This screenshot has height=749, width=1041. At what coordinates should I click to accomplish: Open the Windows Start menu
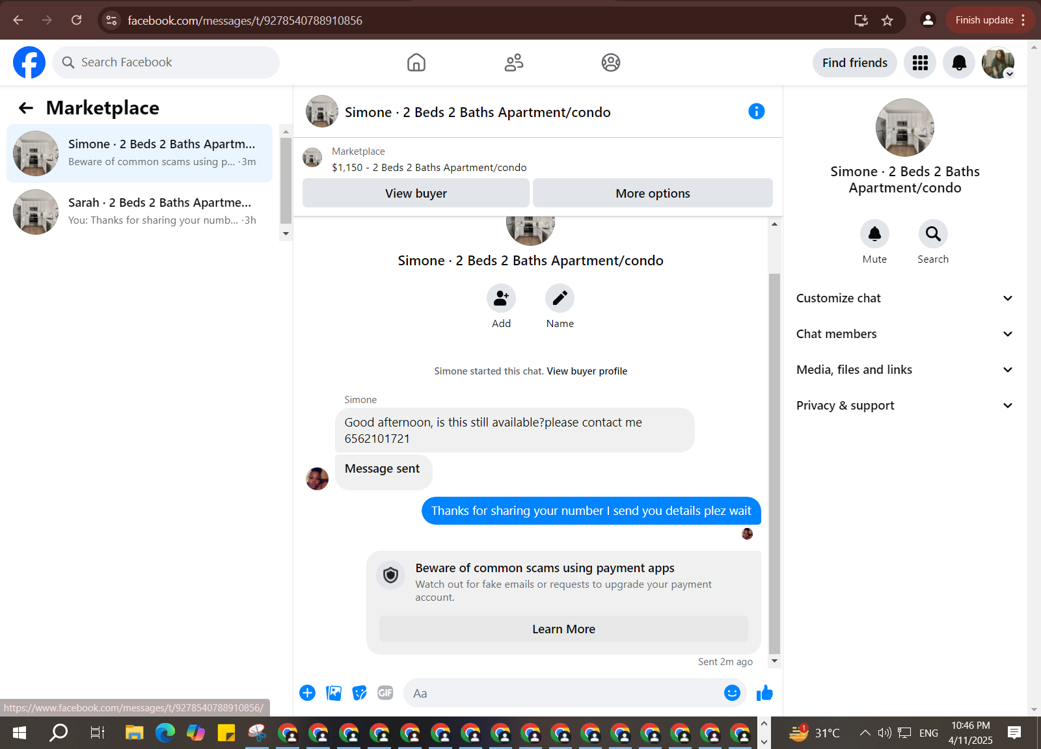20,733
